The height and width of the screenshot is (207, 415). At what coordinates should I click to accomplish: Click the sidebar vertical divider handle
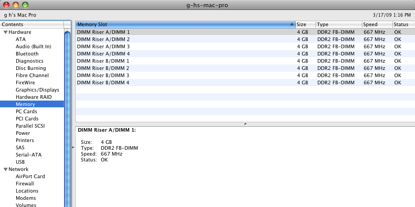[x=73, y=147]
